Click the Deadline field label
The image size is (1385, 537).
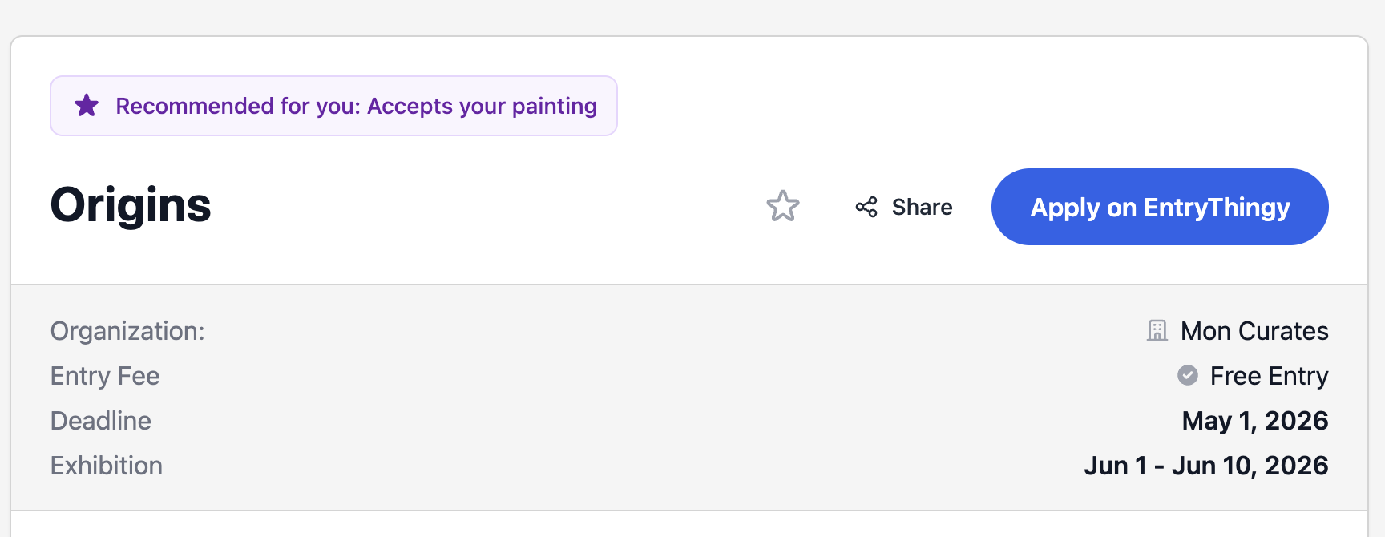tap(101, 421)
